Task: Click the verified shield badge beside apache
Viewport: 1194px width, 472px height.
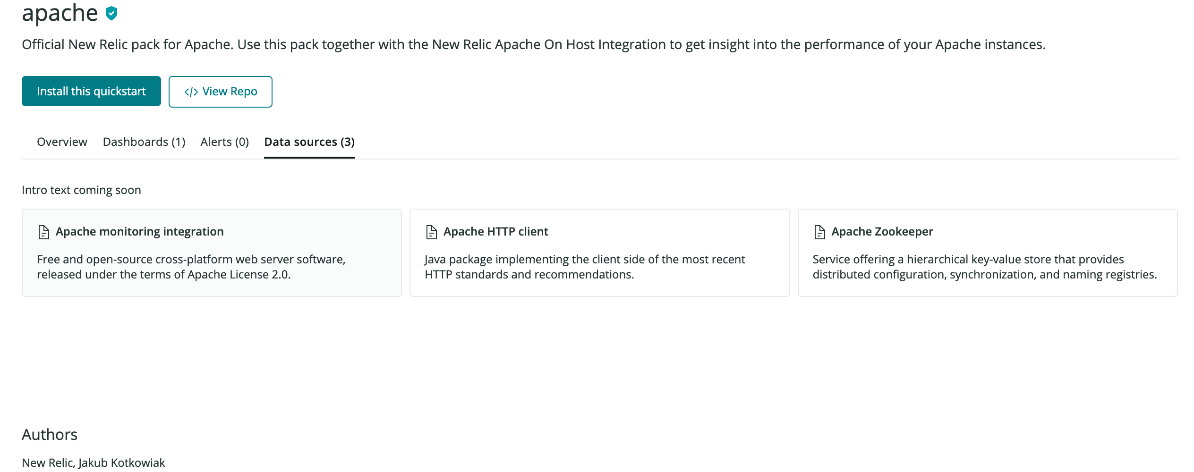Action: click(111, 14)
